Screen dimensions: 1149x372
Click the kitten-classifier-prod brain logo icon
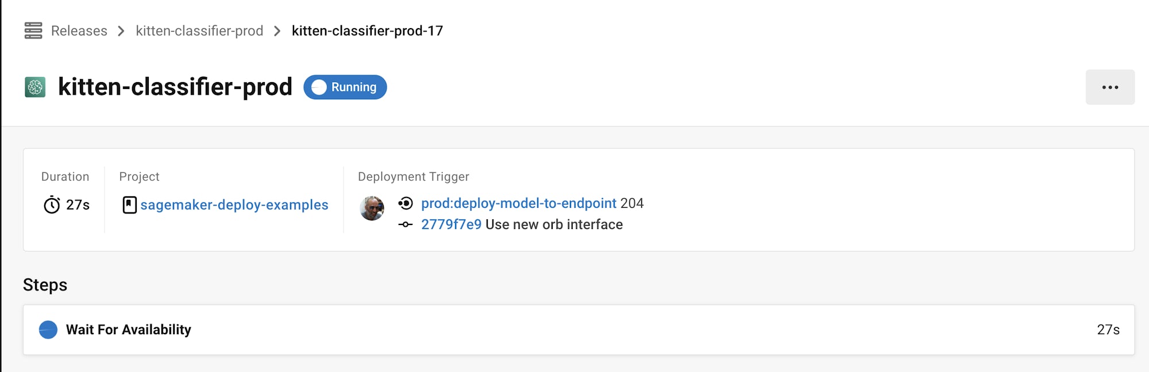click(36, 87)
